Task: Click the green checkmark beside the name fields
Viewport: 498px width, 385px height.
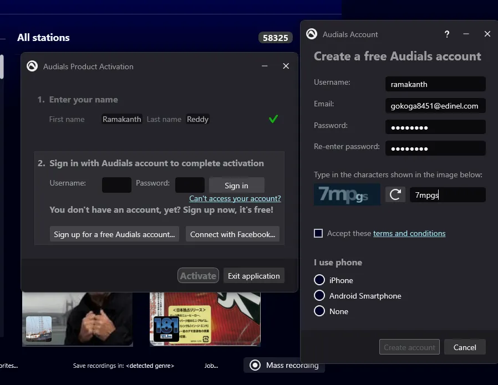Action: click(273, 119)
